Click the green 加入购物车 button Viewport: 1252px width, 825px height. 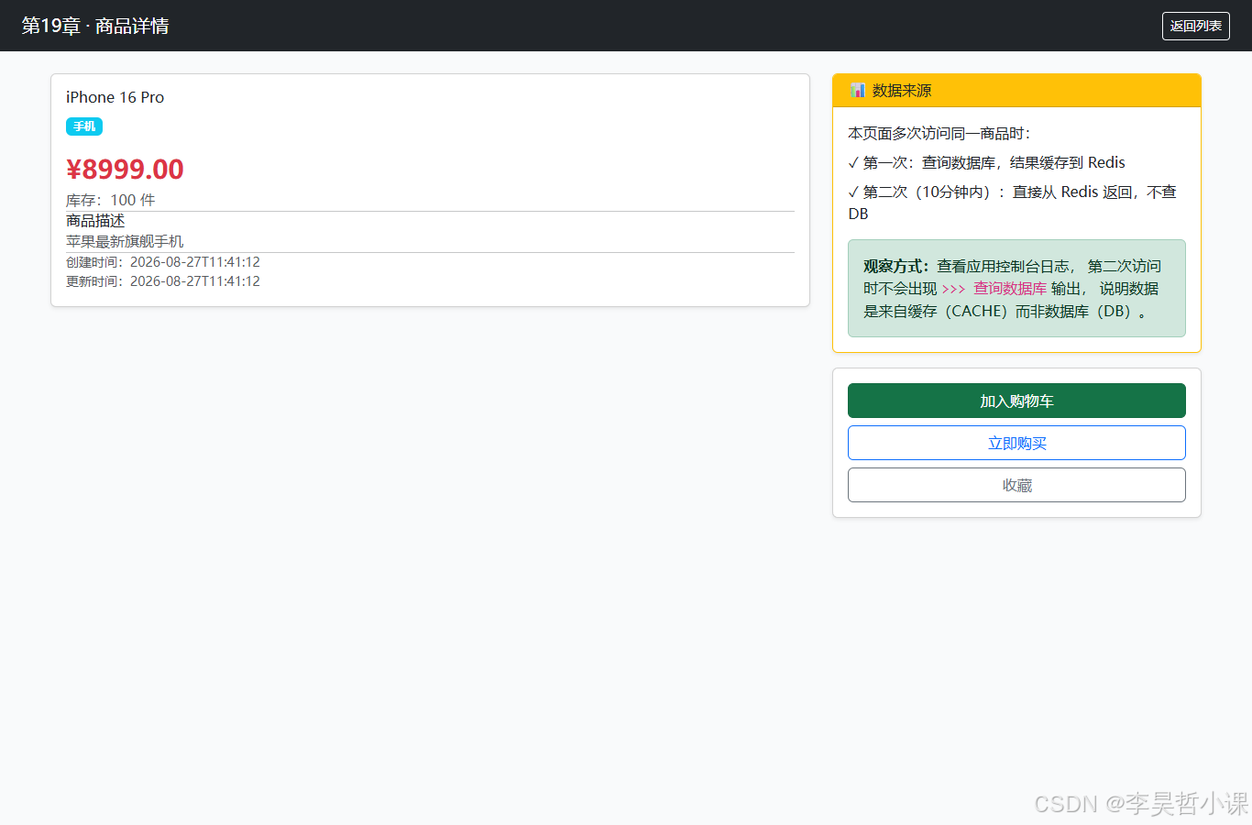pyautogui.click(x=1016, y=401)
